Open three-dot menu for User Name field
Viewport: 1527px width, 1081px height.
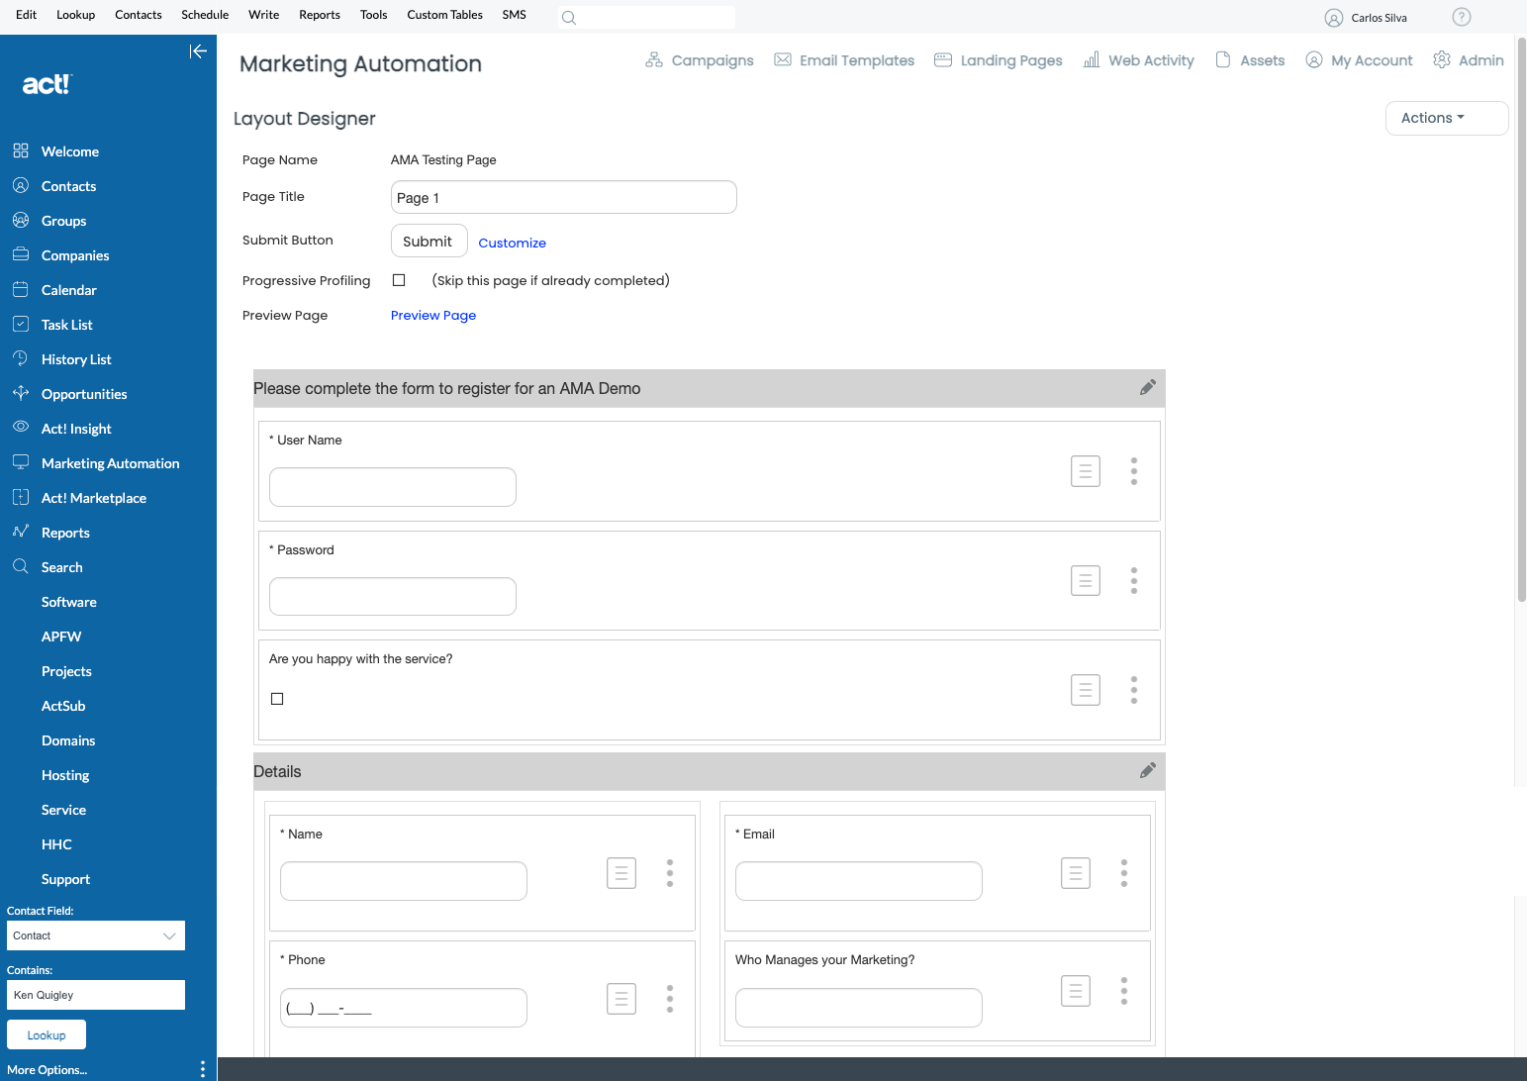point(1134,471)
